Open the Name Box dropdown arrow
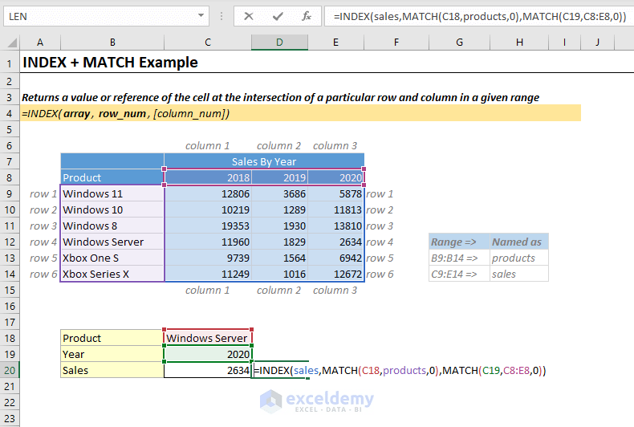The width and height of the screenshot is (634, 427). (201, 16)
